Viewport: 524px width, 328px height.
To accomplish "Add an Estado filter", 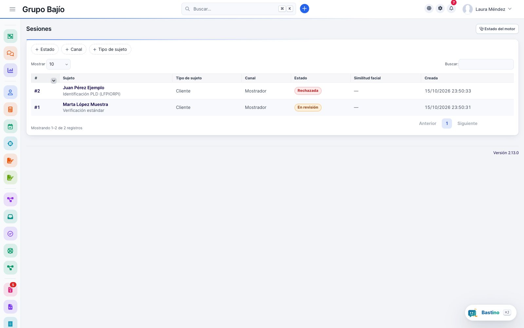I will click(x=45, y=49).
